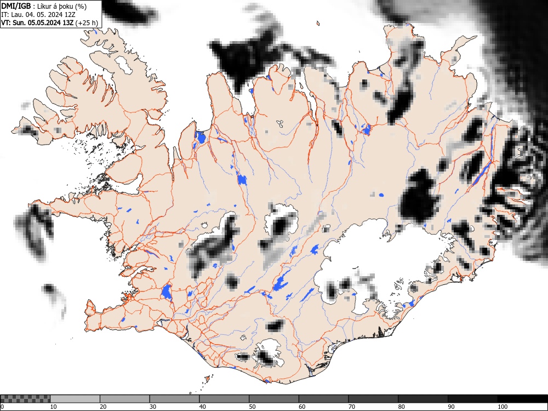The width and height of the screenshot is (548, 411).
Task: Click the "30" scale label
Action: (153, 407)
